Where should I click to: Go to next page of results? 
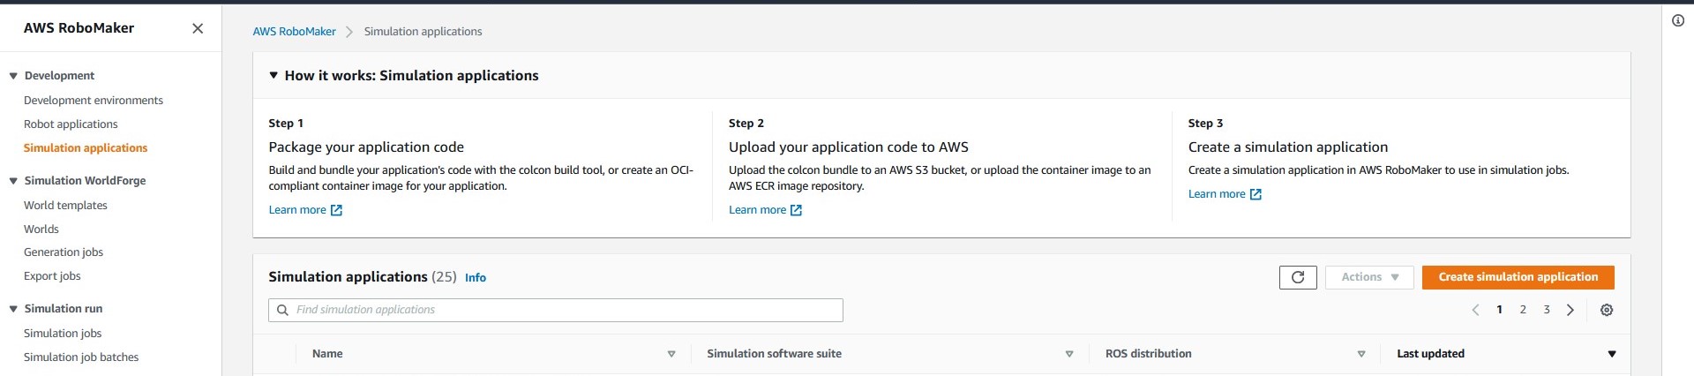[x=1570, y=310]
